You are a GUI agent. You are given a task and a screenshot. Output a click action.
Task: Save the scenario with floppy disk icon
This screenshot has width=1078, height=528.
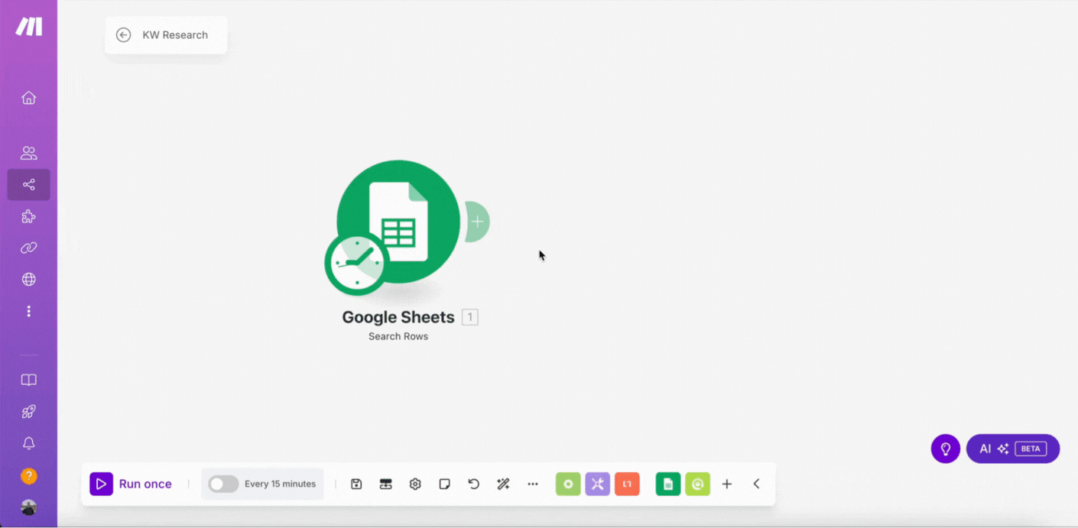click(356, 484)
